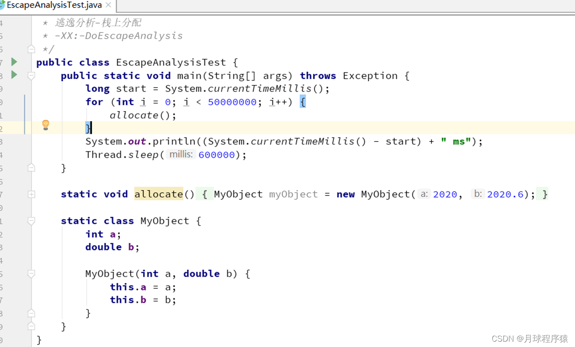Image resolution: width=575 pixels, height=347 pixels.
Task: Collapse the main method fold marker
Action: point(31,76)
